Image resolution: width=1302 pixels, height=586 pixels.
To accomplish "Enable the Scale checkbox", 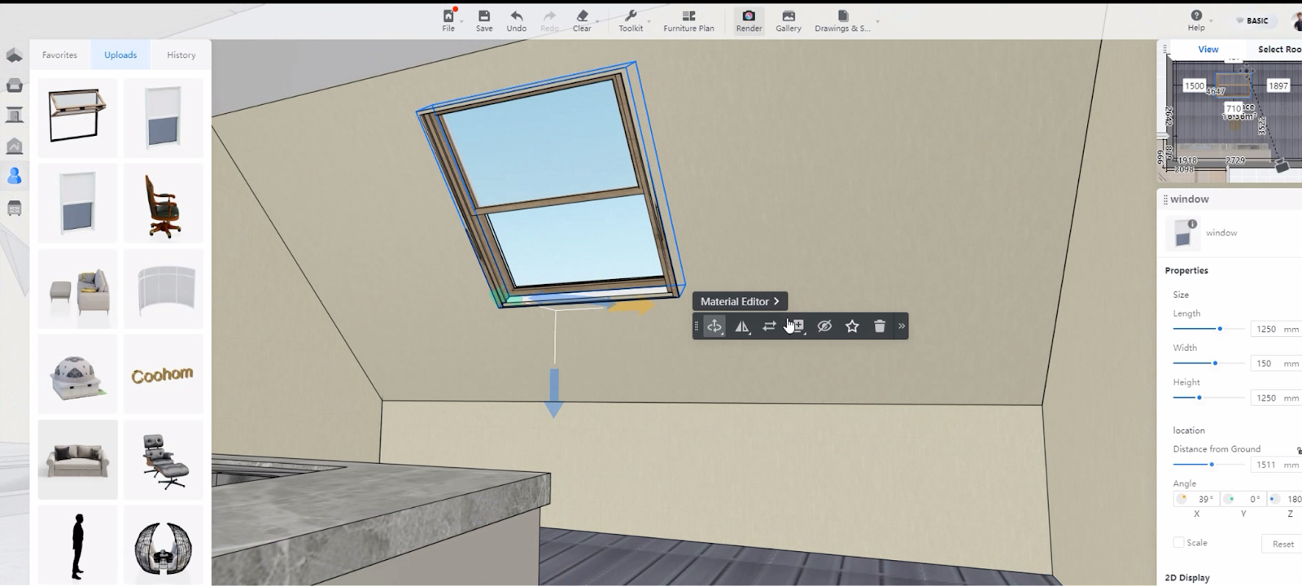I will (x=1178, y=542).
